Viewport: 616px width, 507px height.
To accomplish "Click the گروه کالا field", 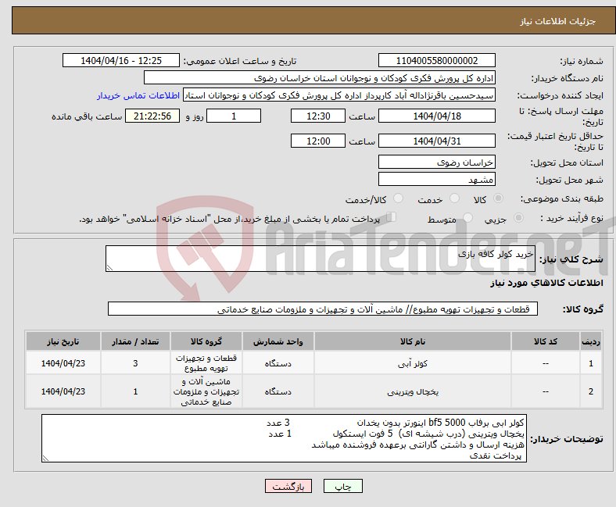I will click(323, 309).
